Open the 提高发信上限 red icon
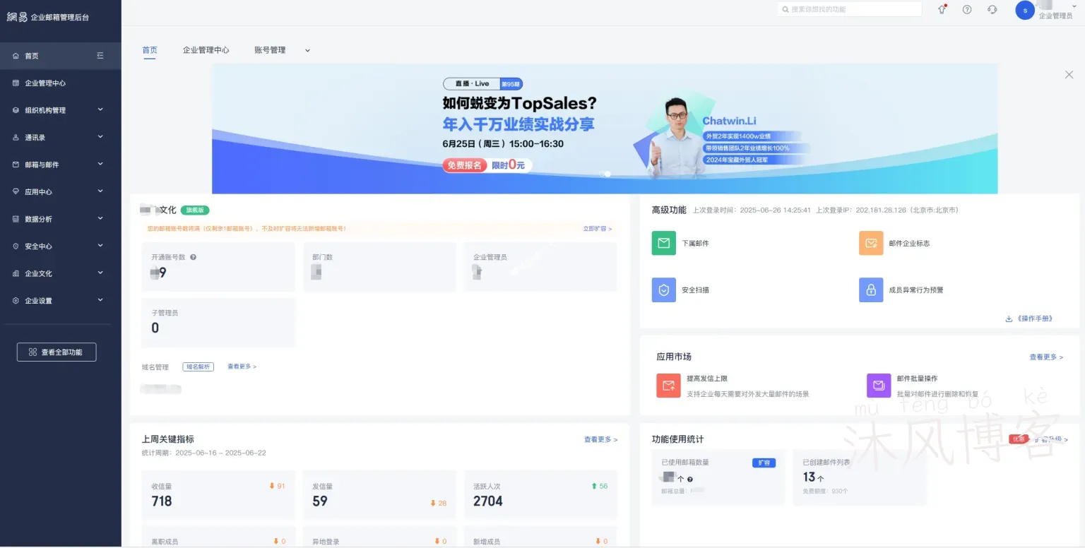Screen dimensions: 1085x548 tap(668, 386)
